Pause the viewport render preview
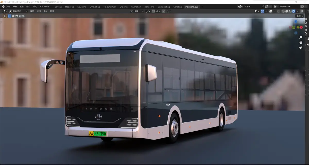Screen dimensions: 309x165 pos(302,11)
